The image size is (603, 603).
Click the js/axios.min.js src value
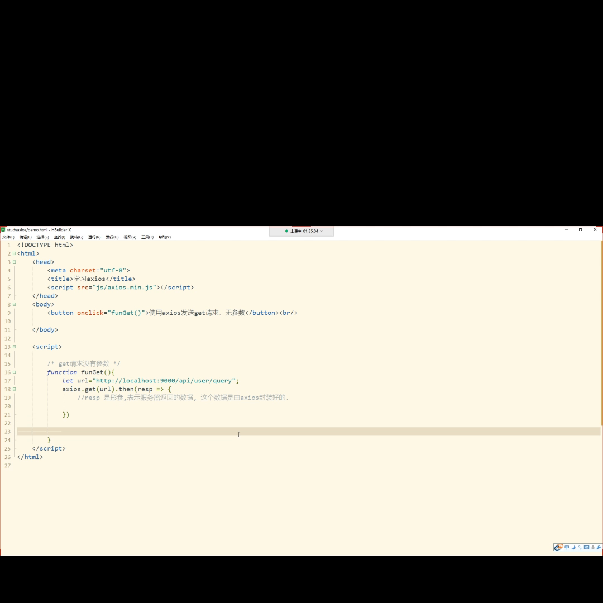(126, 288)
